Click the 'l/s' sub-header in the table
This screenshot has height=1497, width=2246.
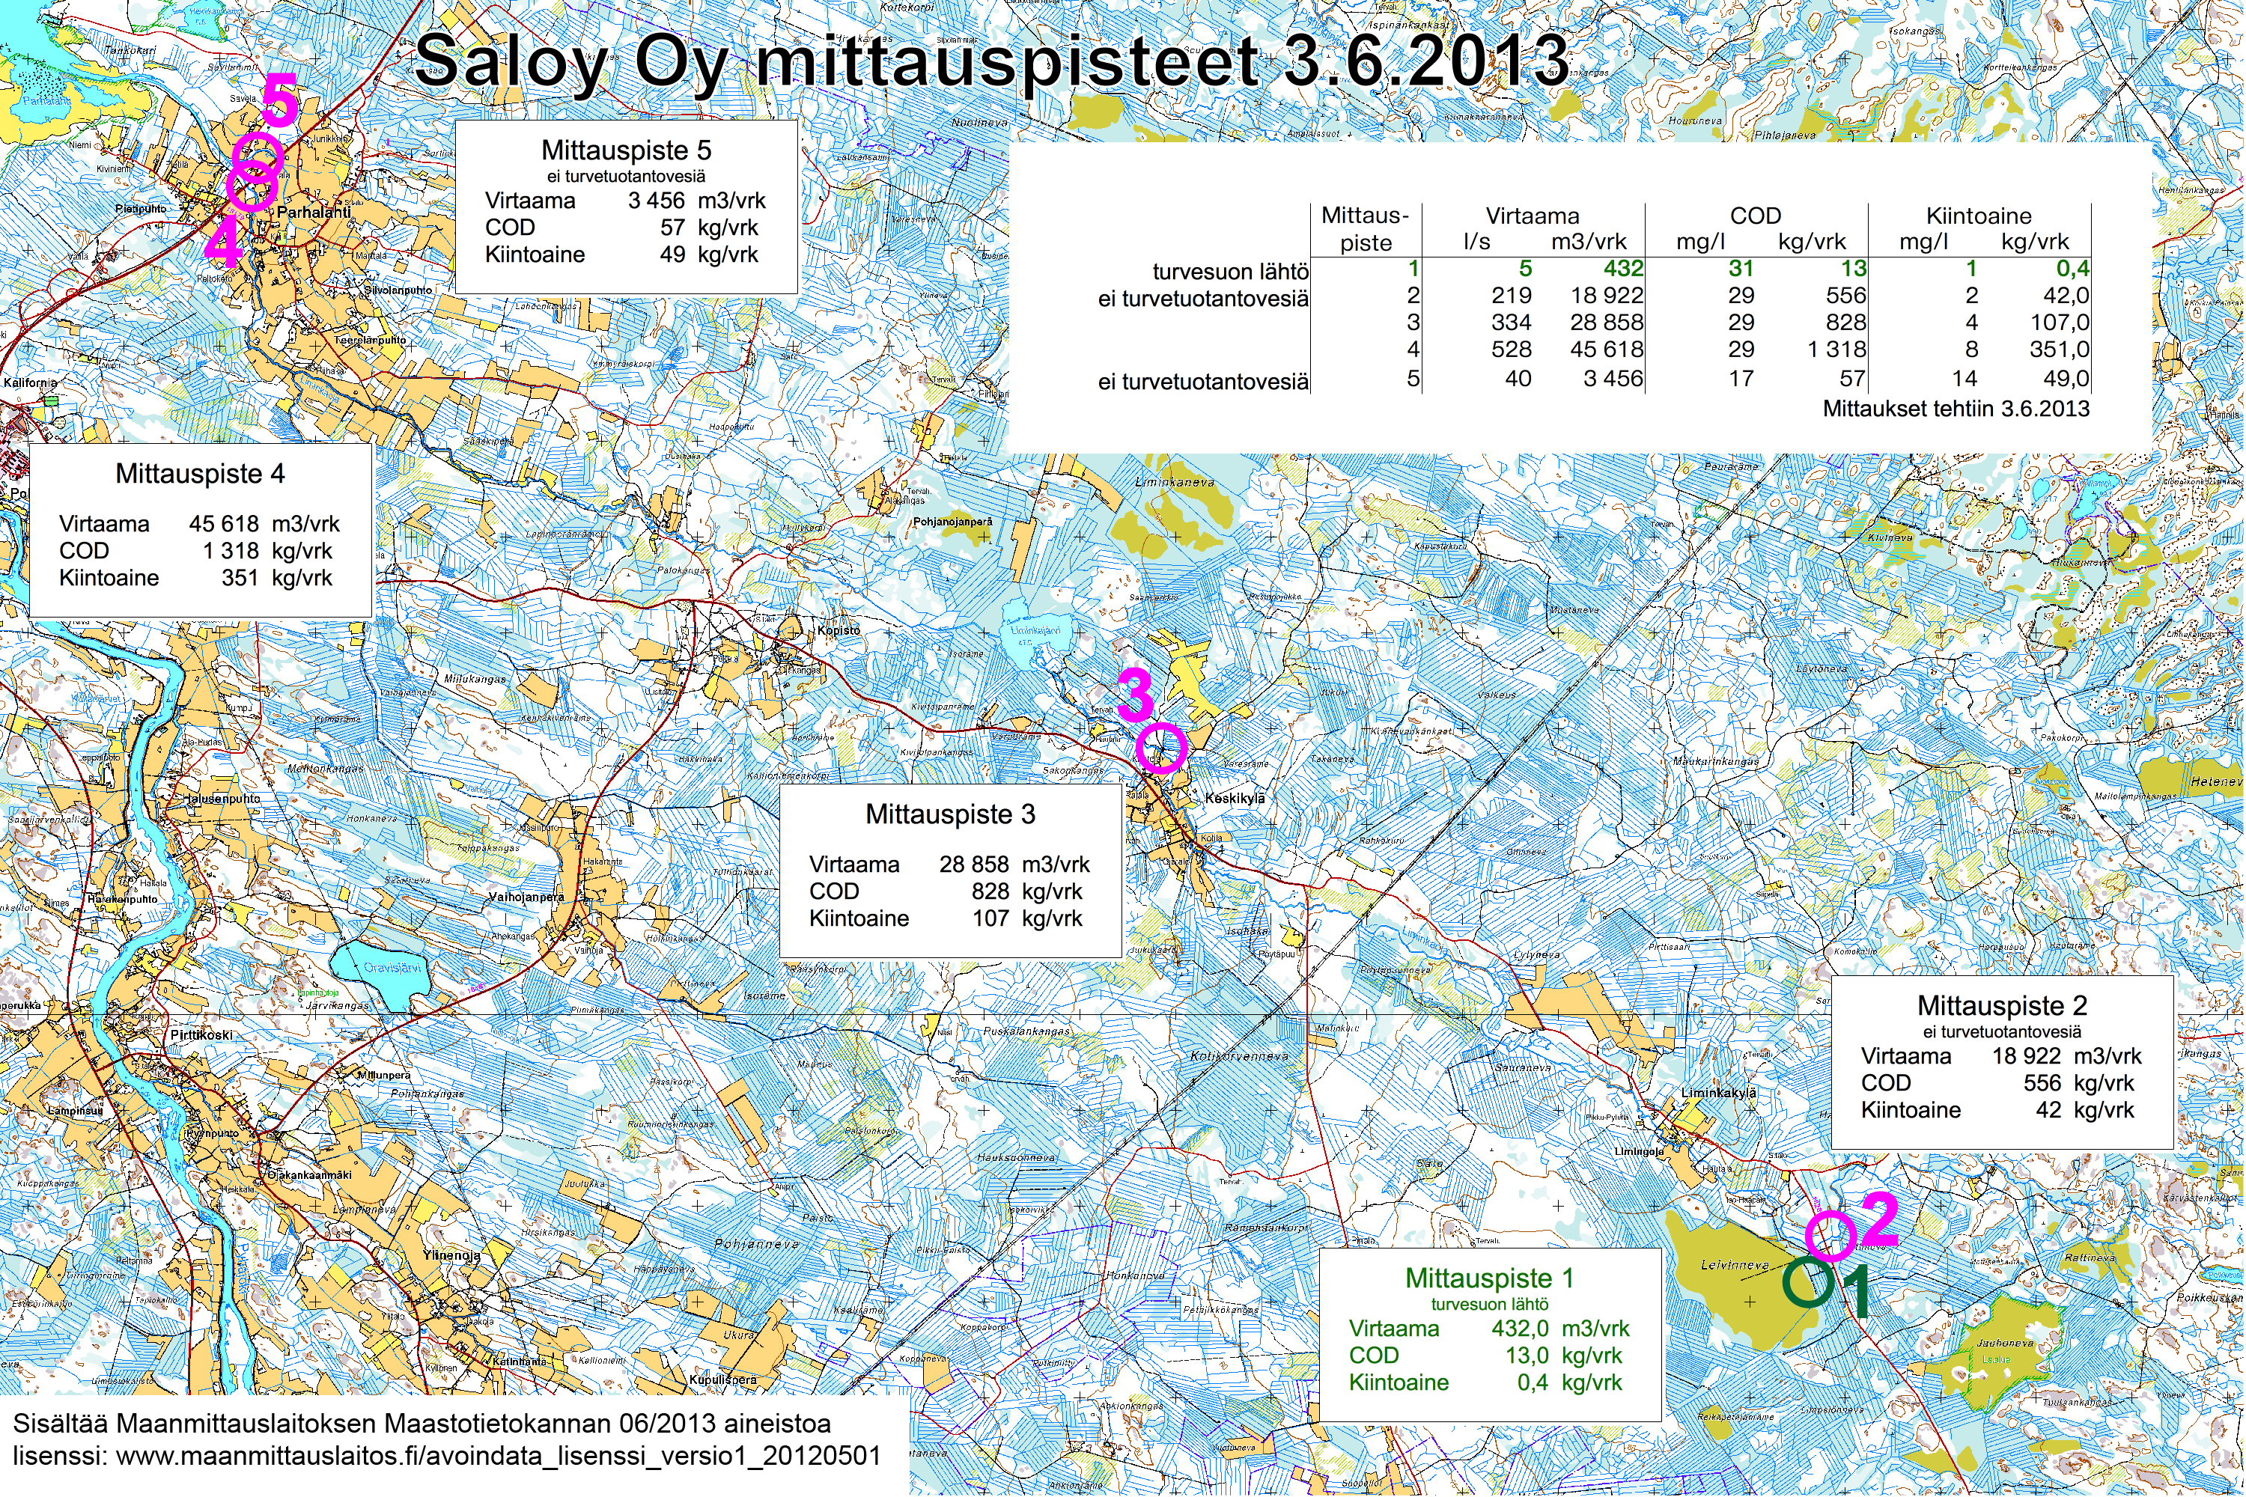tap(1476, 242)
